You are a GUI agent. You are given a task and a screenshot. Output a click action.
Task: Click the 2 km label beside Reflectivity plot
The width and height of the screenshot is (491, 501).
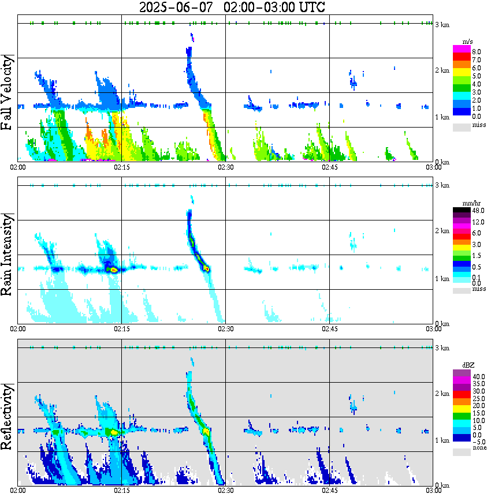pyautogui.click(x=442, y=394)
